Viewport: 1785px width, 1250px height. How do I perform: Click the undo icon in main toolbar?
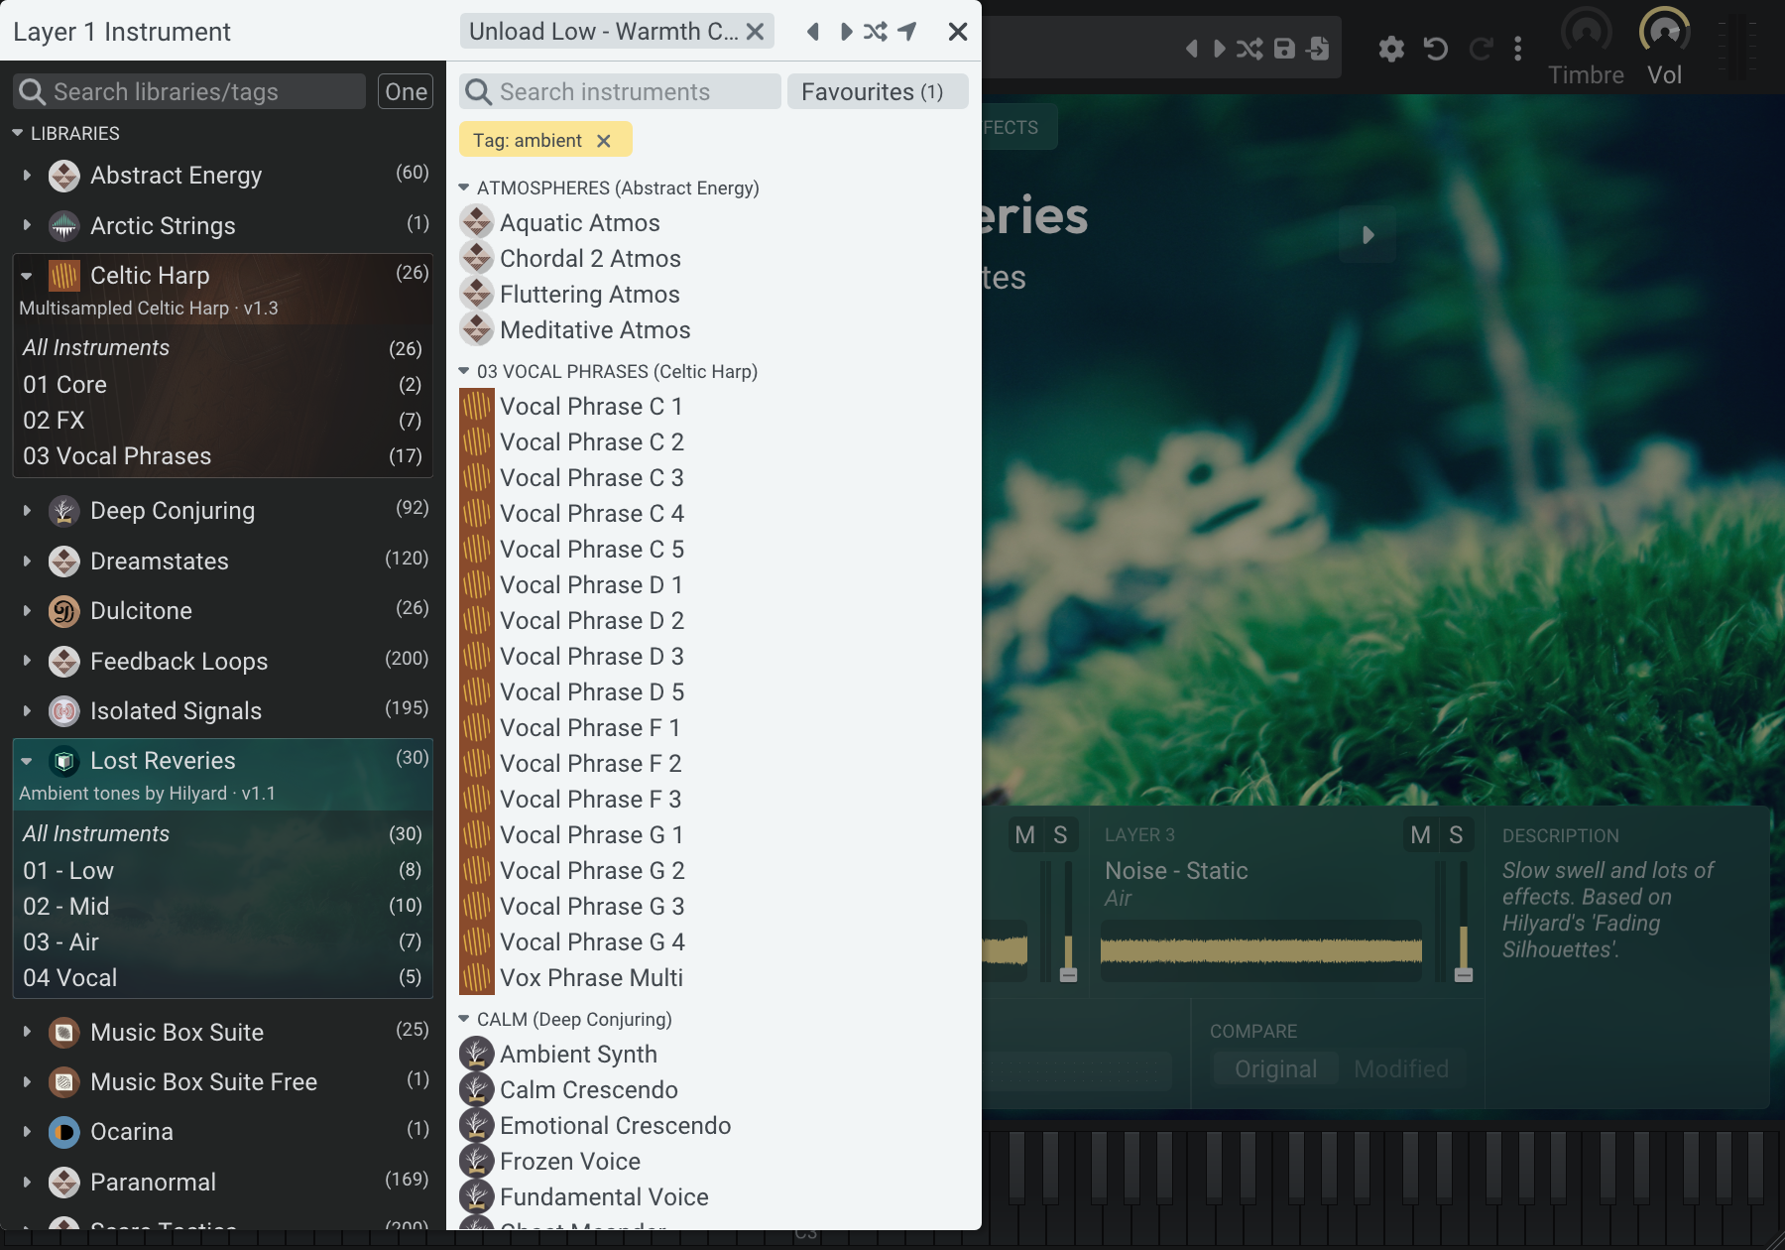(x=1436, y=49)
